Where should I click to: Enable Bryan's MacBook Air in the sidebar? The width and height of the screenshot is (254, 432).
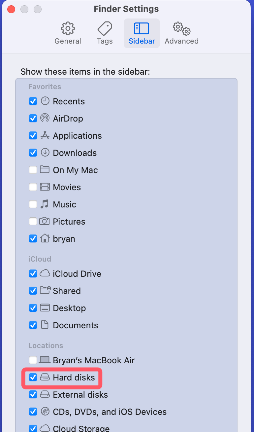[x=33, y=360]
